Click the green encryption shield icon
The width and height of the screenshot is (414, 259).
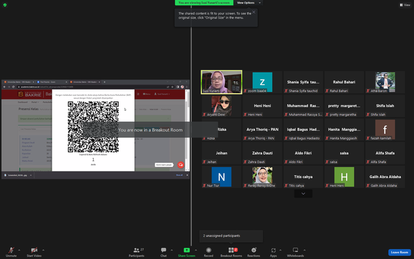coord(5,5)
